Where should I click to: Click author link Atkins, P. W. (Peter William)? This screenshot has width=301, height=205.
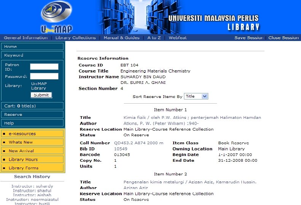[x=161, y=123]
